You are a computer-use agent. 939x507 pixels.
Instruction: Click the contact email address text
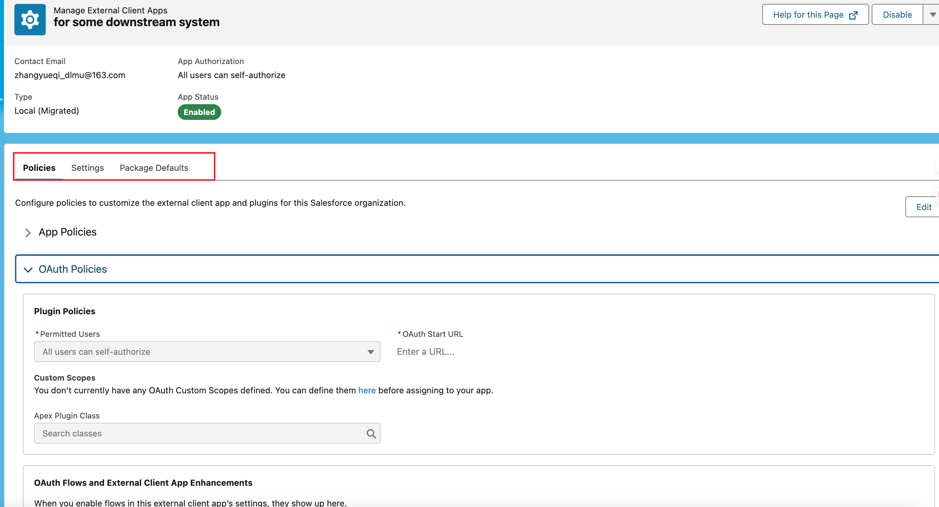[70, 75]
